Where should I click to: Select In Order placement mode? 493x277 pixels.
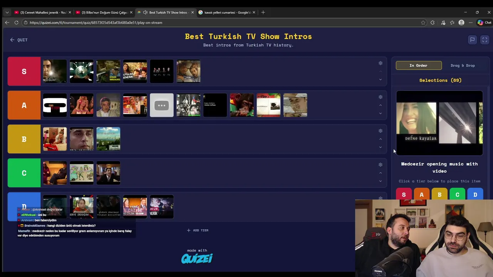pos(419,65)
